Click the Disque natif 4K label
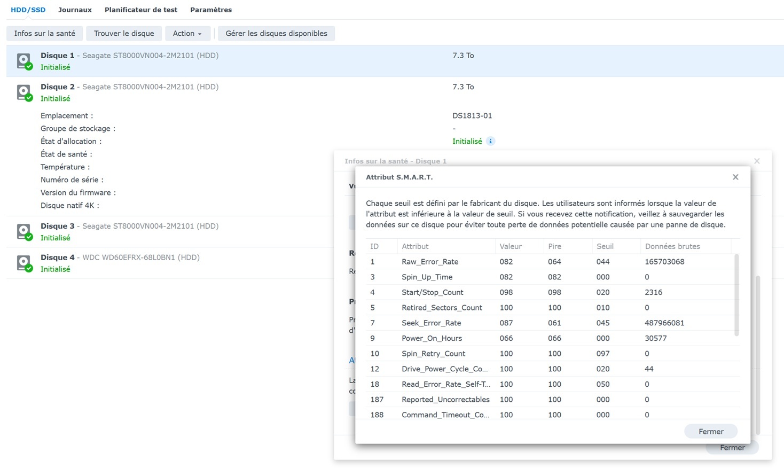Viewport: 784px width, 468px height. 70,205
